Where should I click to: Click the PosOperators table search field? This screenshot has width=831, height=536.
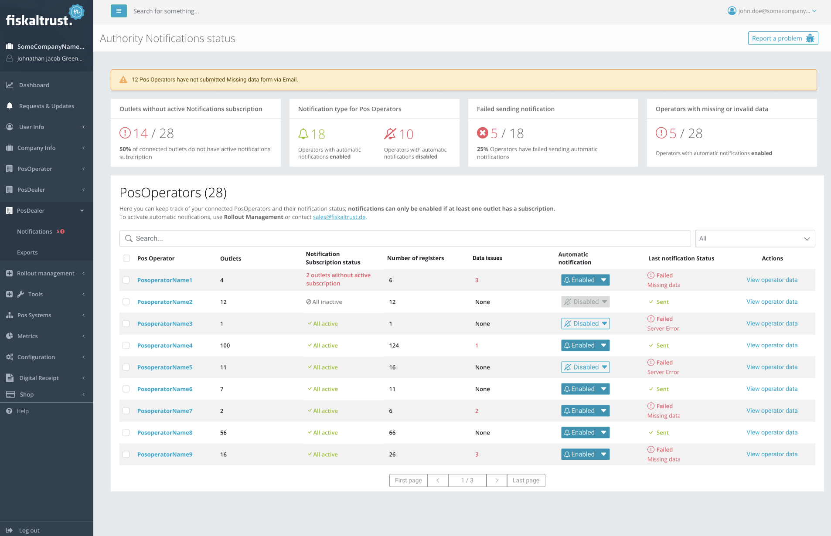click(405, 238)
